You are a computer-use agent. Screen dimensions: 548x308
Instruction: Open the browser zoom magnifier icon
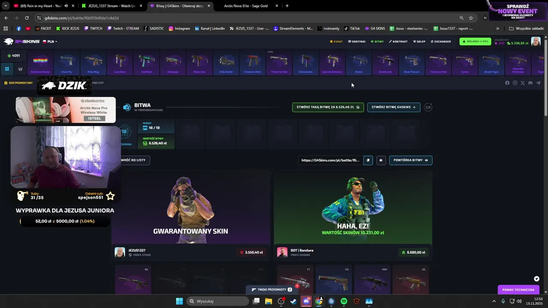[462, 18]
